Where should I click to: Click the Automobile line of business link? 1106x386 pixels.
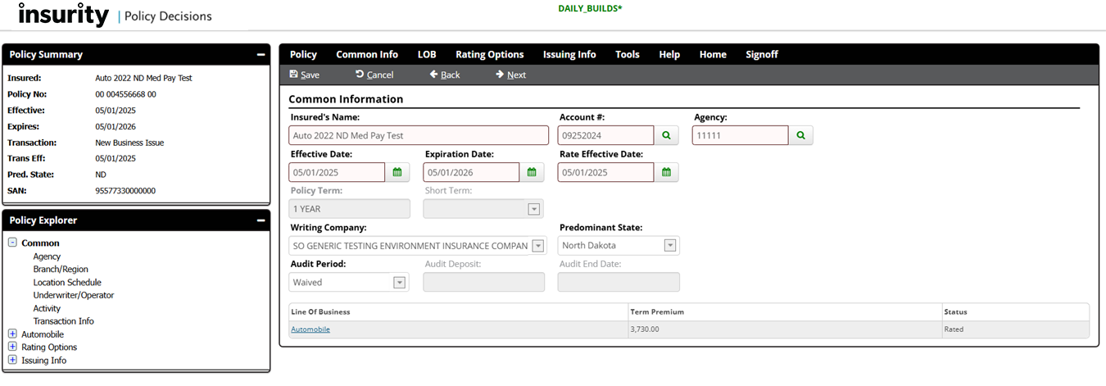point(310,329)
